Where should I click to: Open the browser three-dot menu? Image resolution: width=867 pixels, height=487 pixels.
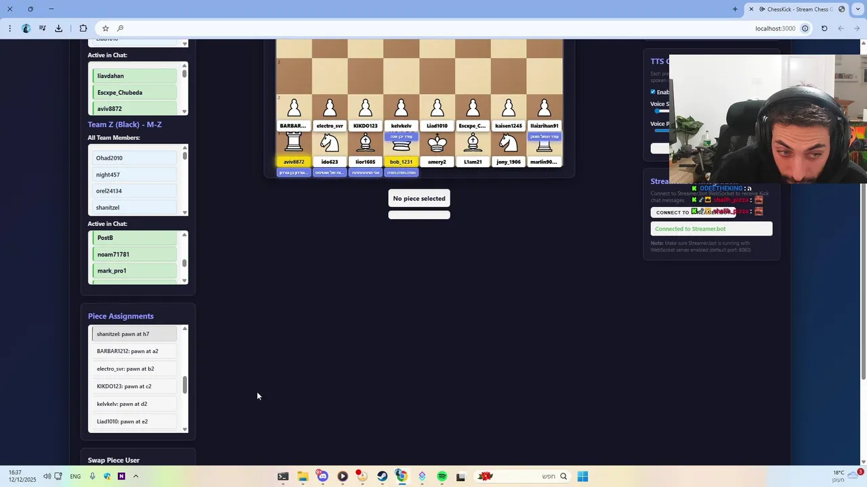click(9, 28)
